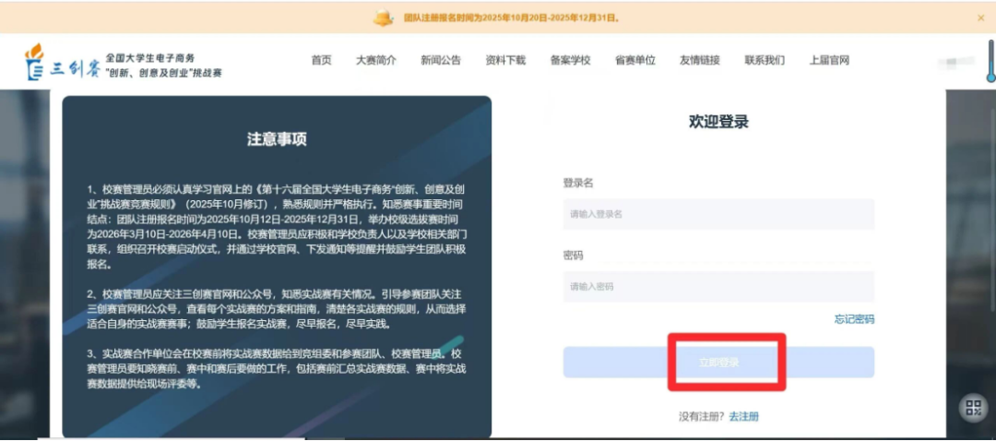Click the team registration date announcement text
This screenshot has height=441, width=996.
pyautogui.click(x=512, y=18)
